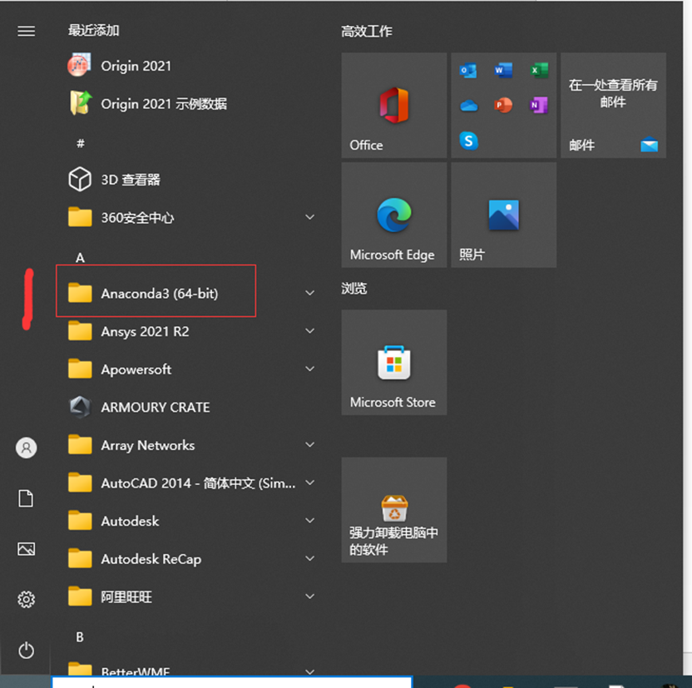Open the Origin 2021 示例数据 shortcut
Screen dimensions: 692x688
coord(147,103)
